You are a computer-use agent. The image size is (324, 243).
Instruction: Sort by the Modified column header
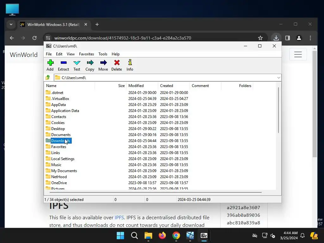tap(142, 85)
